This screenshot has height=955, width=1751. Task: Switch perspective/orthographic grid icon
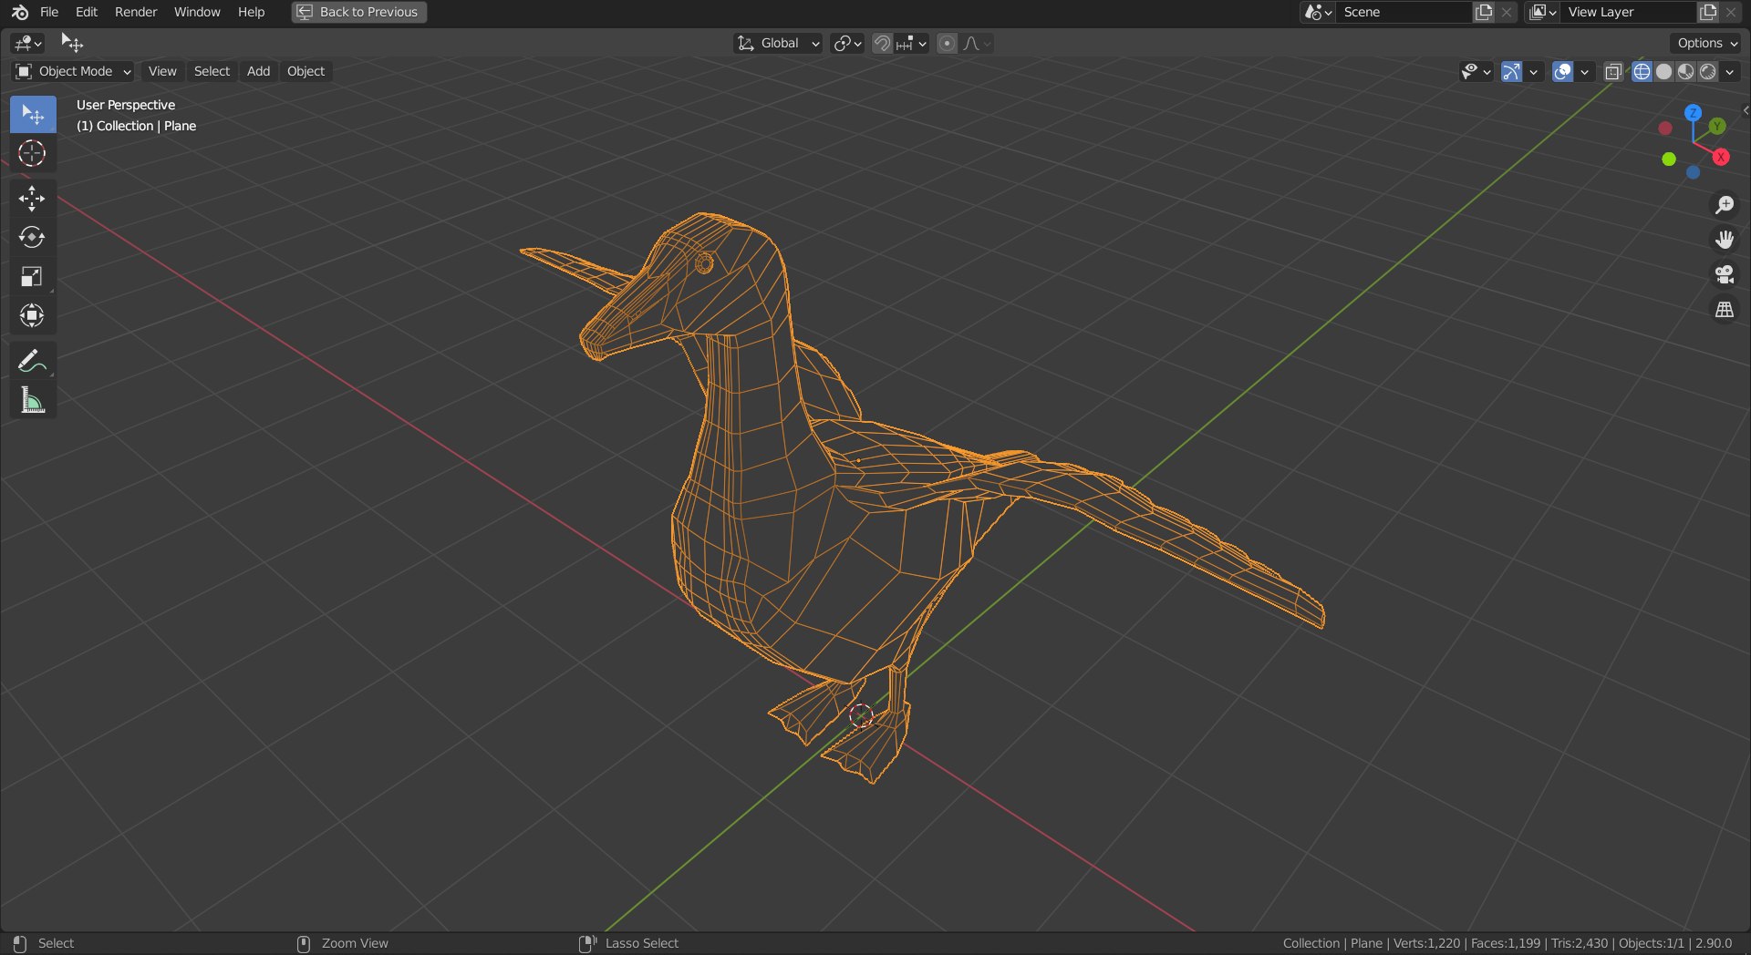pyautogui.click(x=1724, y=310)
